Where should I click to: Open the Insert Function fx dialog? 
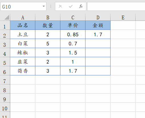tap(81, 6)
